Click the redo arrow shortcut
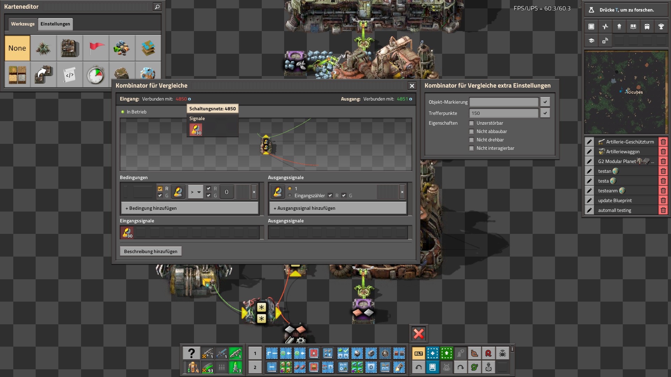The width and height of the screenshot is (671, 377). (461, 367)
